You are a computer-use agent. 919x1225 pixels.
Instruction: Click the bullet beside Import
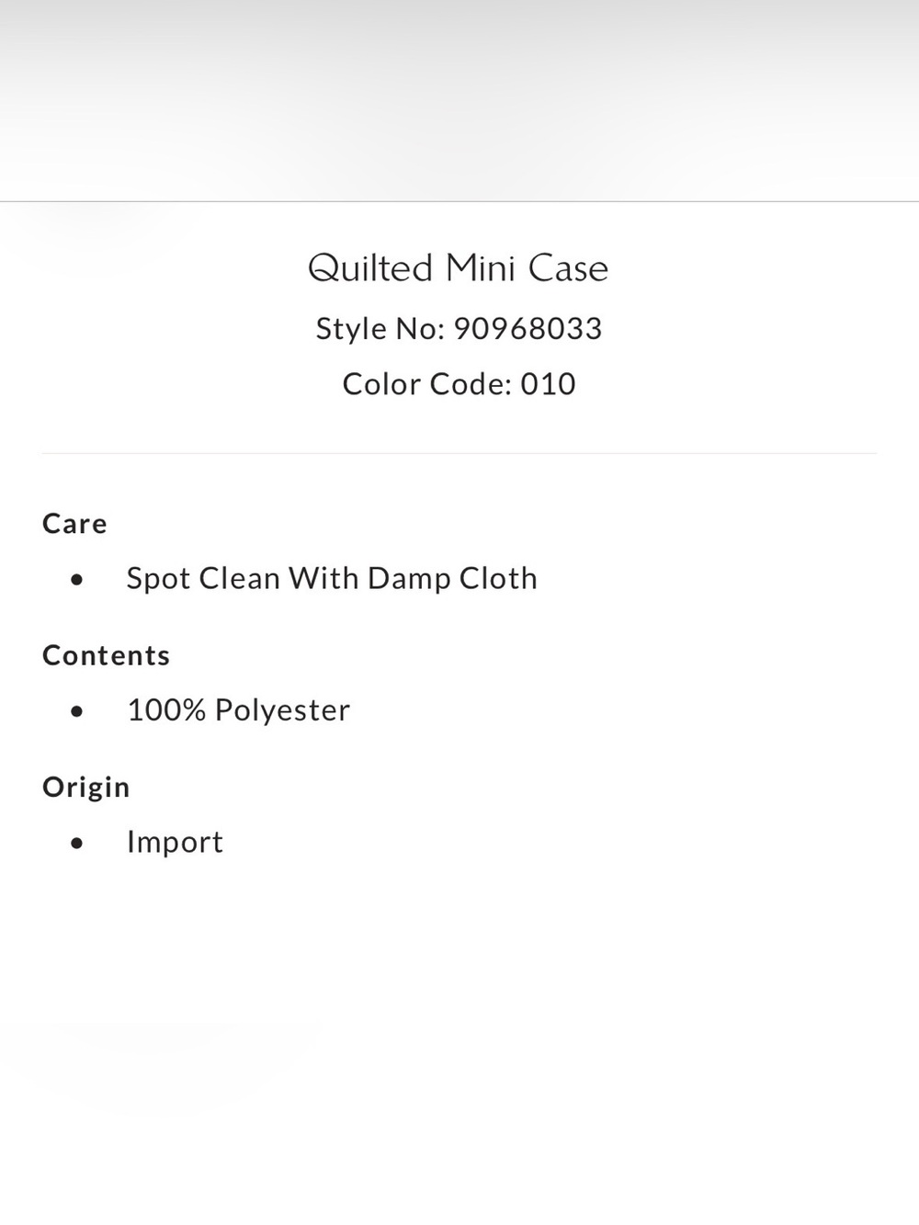coord(77,843)
